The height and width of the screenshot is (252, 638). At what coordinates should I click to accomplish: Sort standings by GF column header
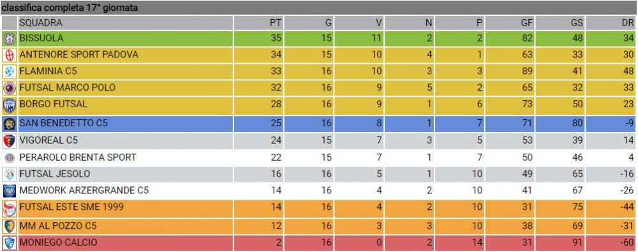click(510, 23)
